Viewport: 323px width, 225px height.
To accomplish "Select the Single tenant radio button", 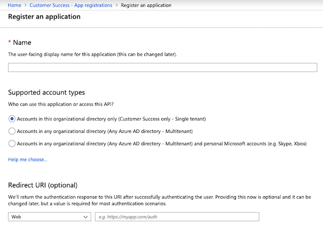I will [x=12, y=118].
